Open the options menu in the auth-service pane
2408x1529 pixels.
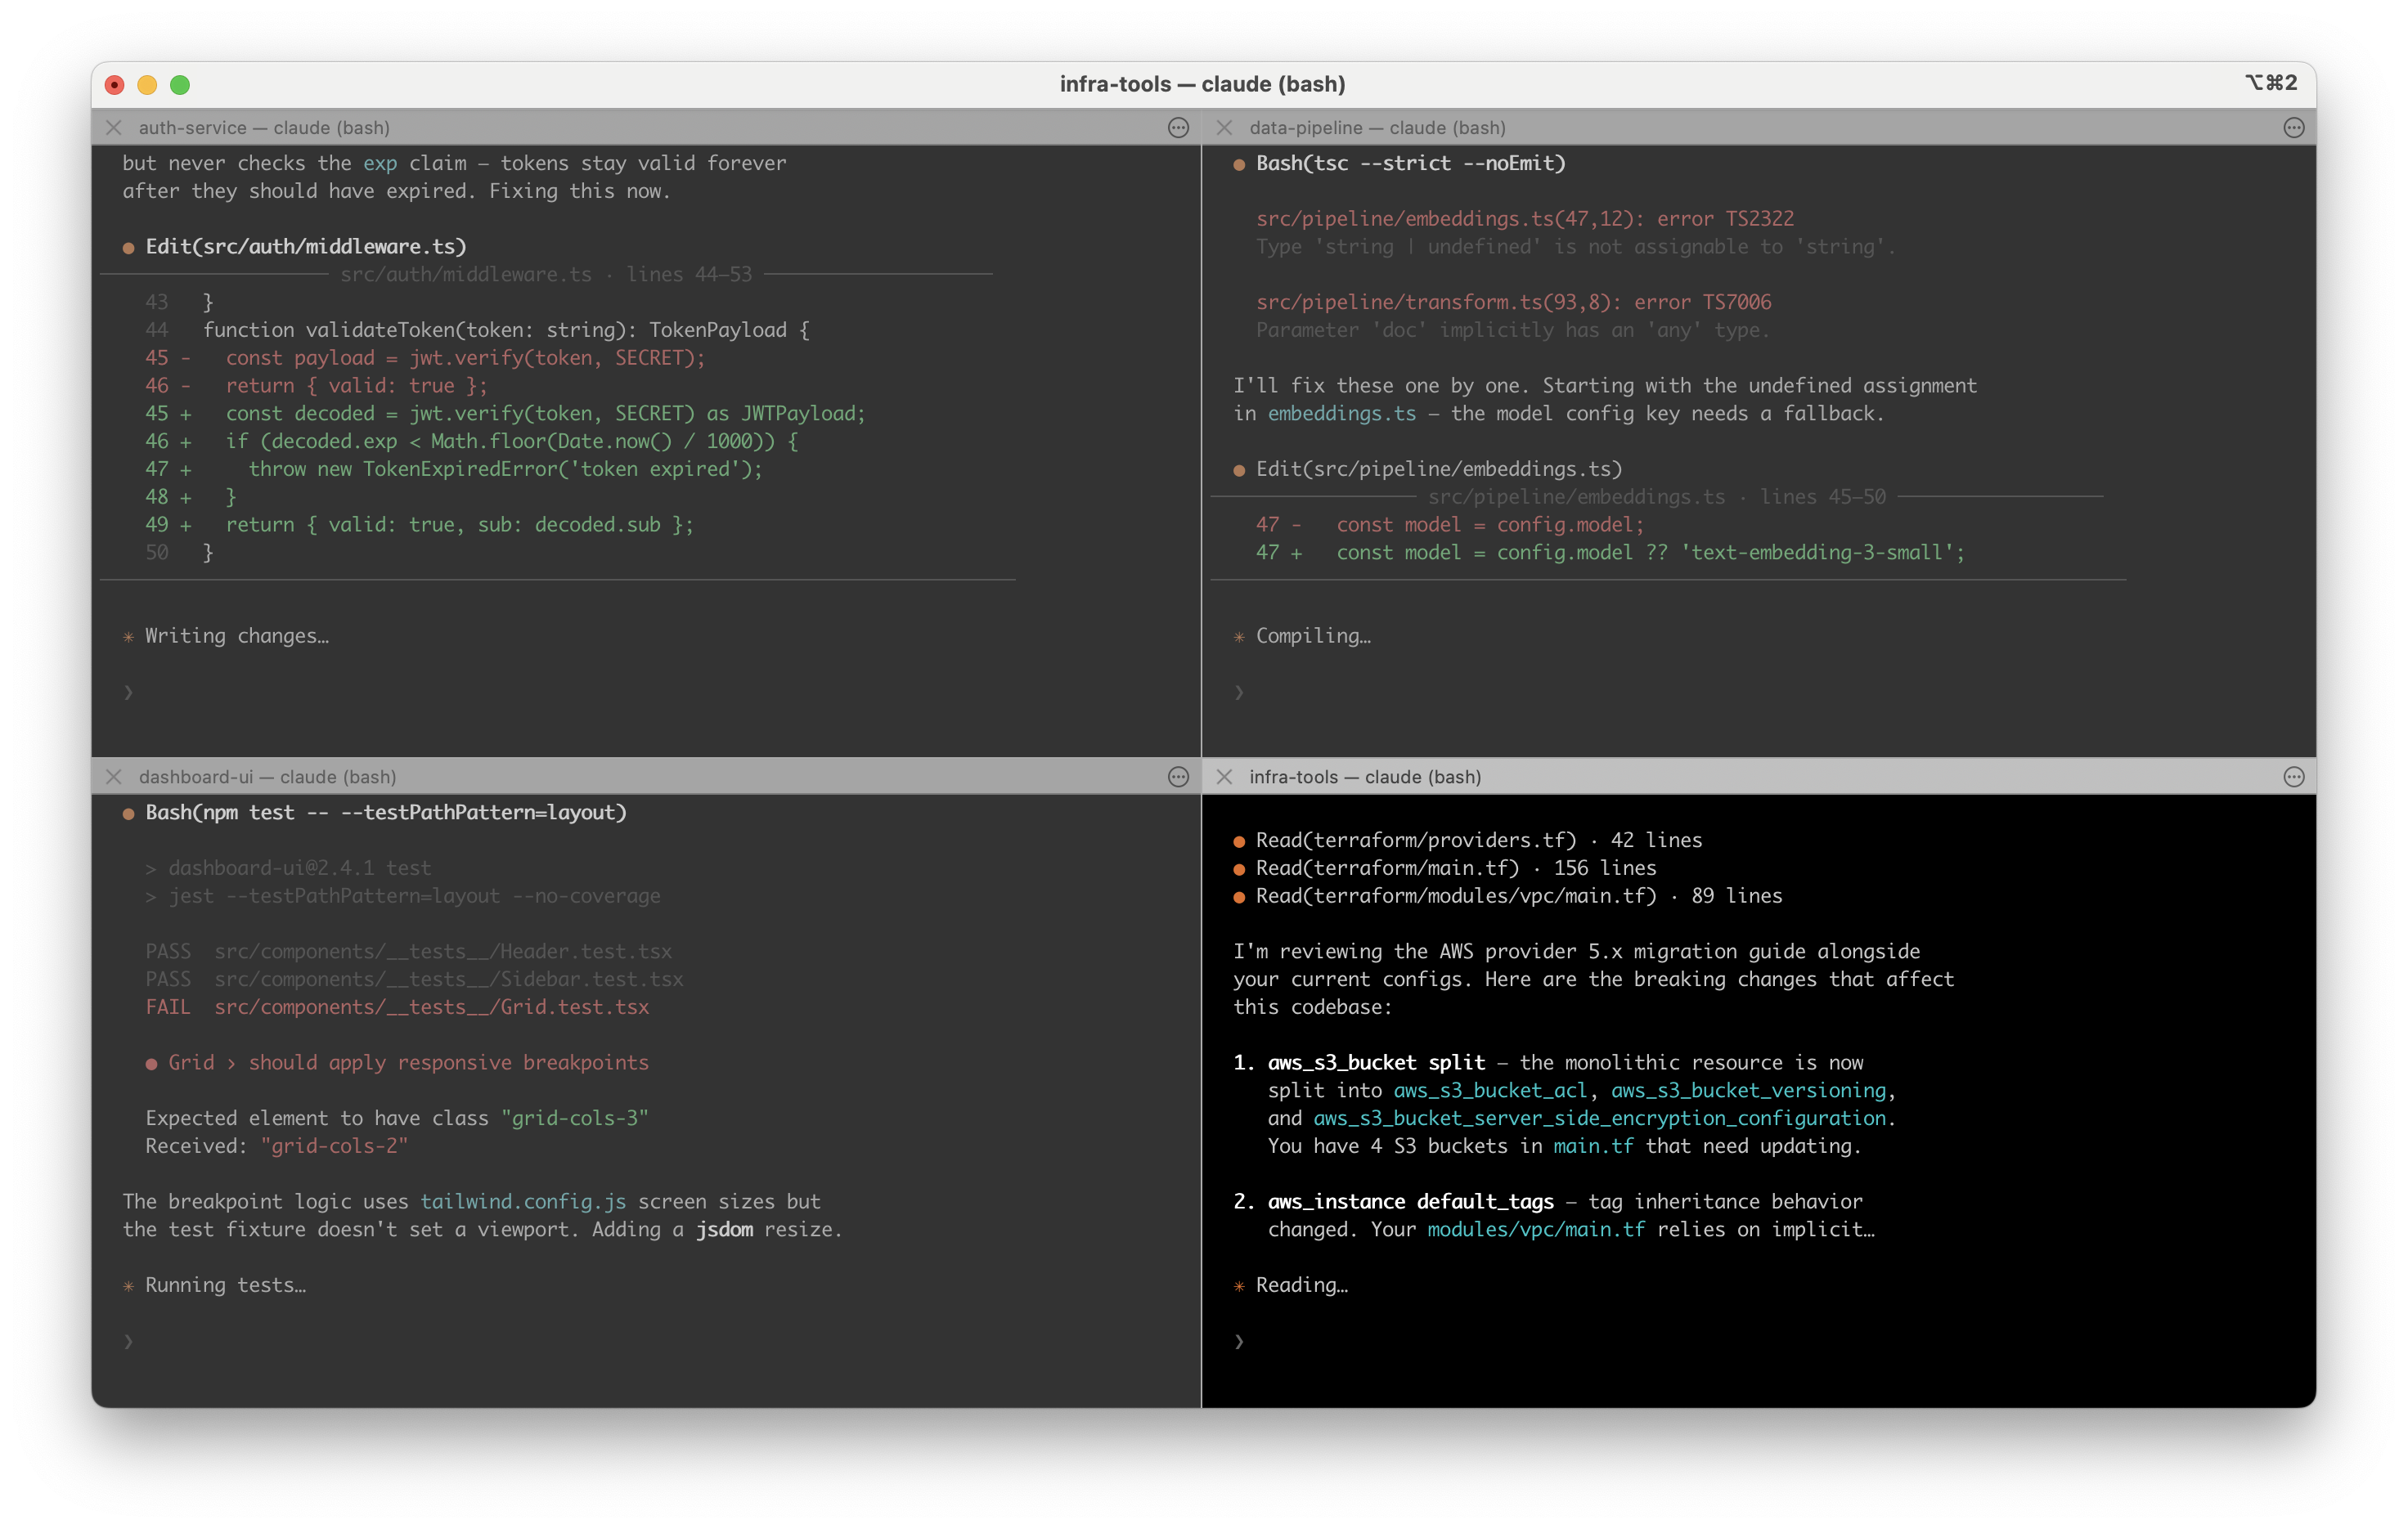click(1176, 128)
